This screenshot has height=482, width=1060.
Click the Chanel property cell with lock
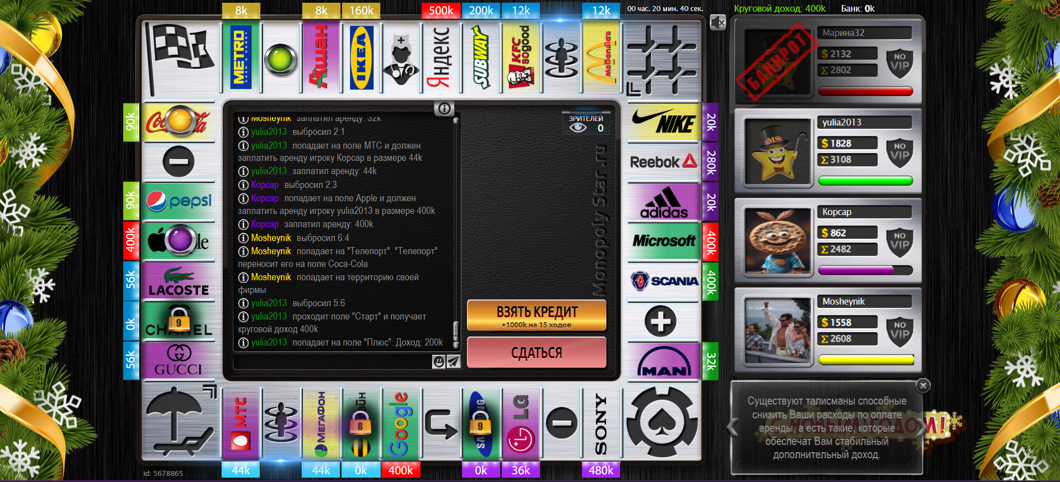(179, 321)
